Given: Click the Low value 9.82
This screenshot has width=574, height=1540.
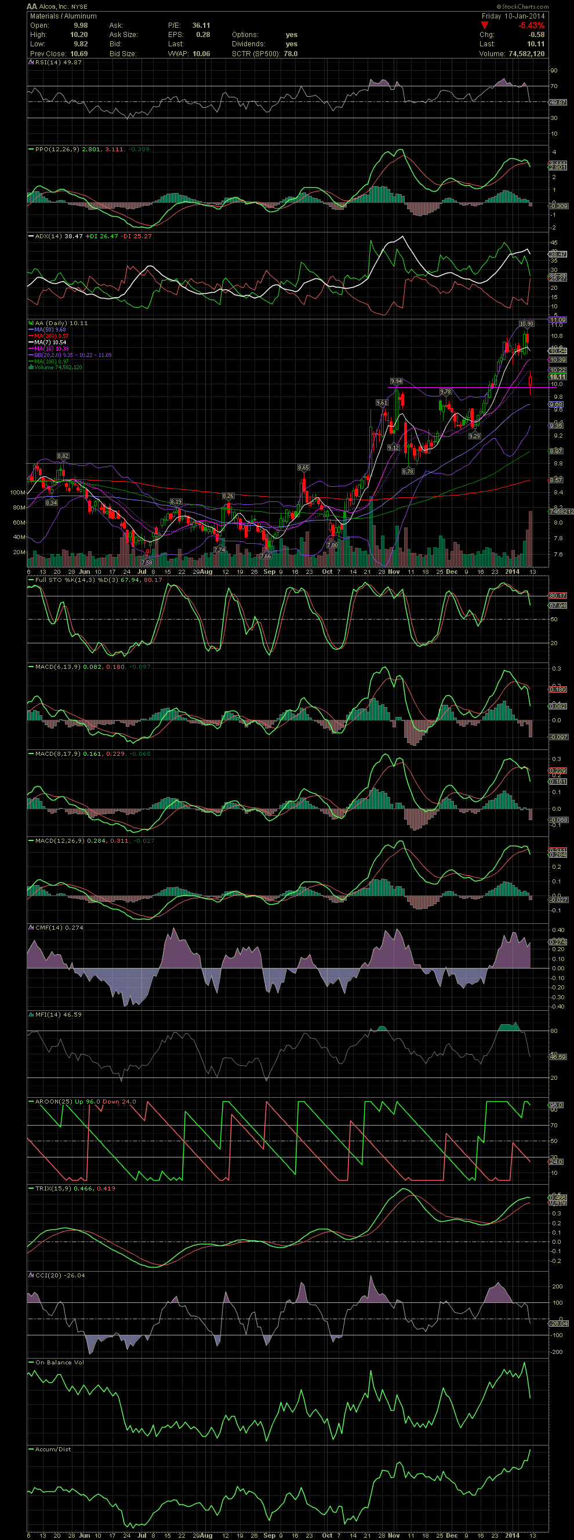Looking at the screenshot, I should [81, 44].
